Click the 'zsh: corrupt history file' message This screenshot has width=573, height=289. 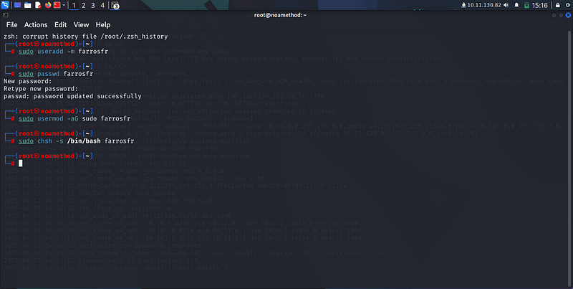85,37
